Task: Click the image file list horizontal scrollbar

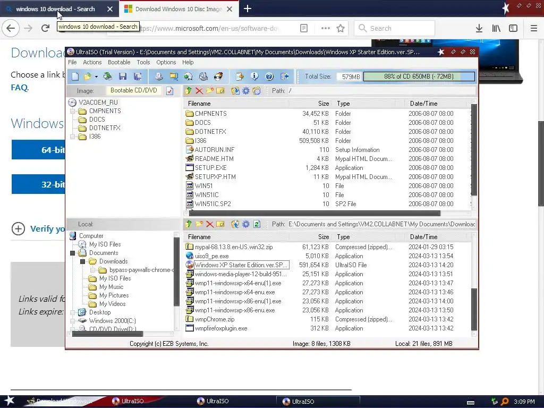Action: pos(314,213)
